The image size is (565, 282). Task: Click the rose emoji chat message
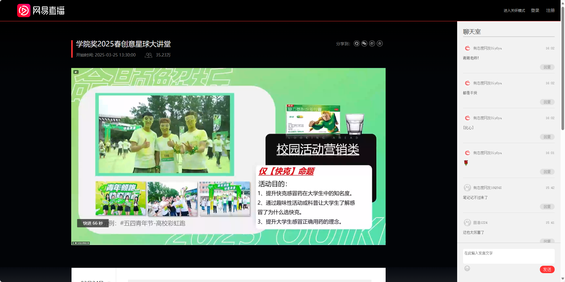pos(466,163)
